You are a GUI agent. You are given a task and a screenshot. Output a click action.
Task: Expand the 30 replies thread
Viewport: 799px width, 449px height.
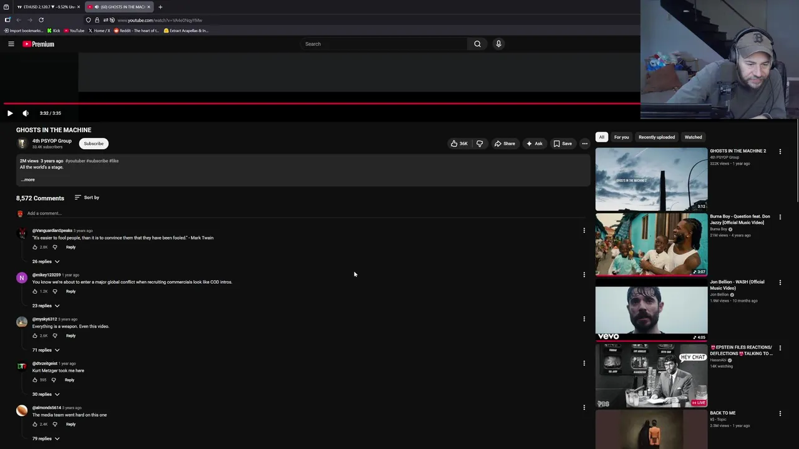pos(46,394)
